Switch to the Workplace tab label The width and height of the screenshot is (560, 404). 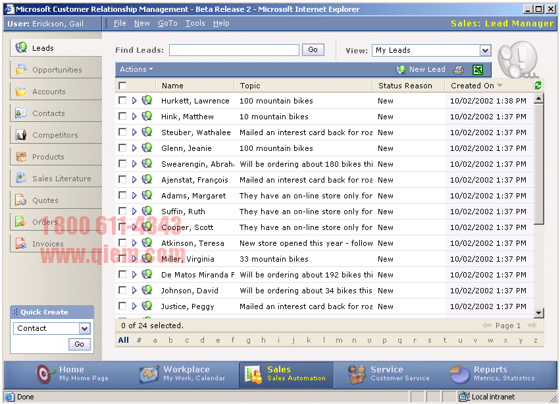pyautogui.click(x=186, y=369)
